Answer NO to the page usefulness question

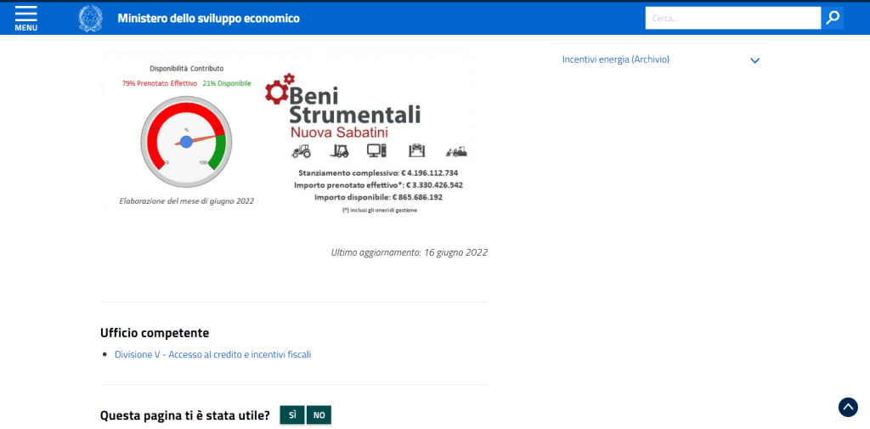tap(319, 415)
